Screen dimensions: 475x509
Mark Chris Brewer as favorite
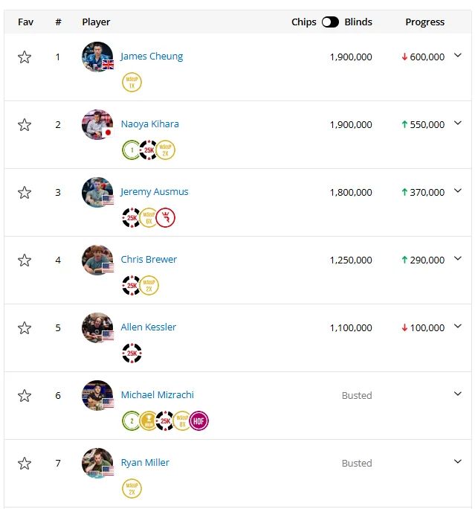click(25, 260)
